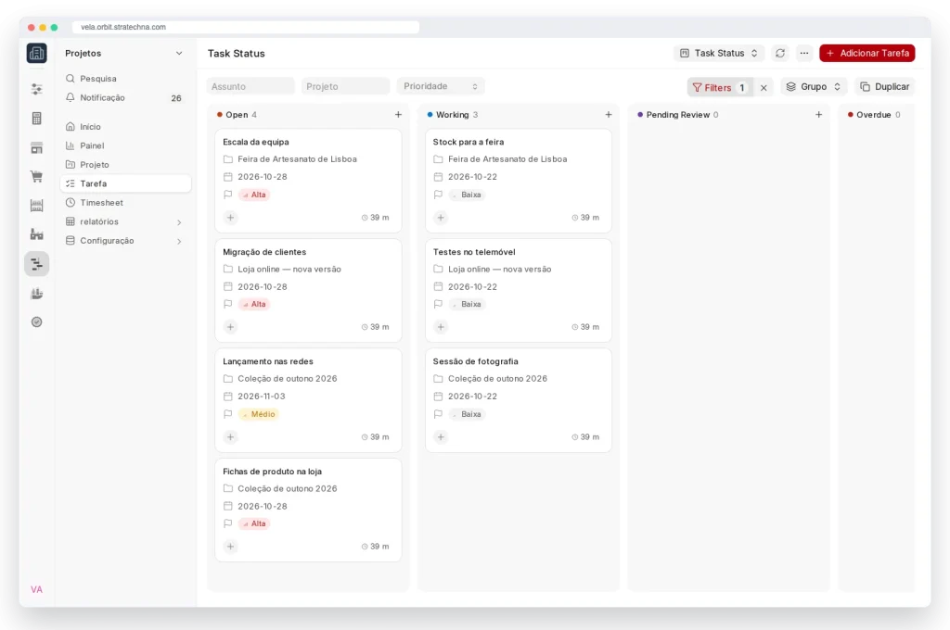This screenshot has height=630, width=950.
Task: Open the Task Status view dropdown
Action: click(x=719, y=53)
